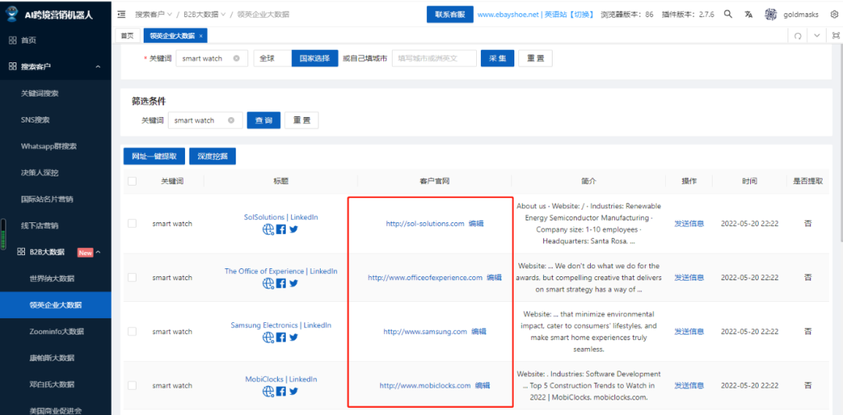Collapse the 搜索客户 sidebar section
The height and width of the screenshot is (415, 843).
coord(98,66)
